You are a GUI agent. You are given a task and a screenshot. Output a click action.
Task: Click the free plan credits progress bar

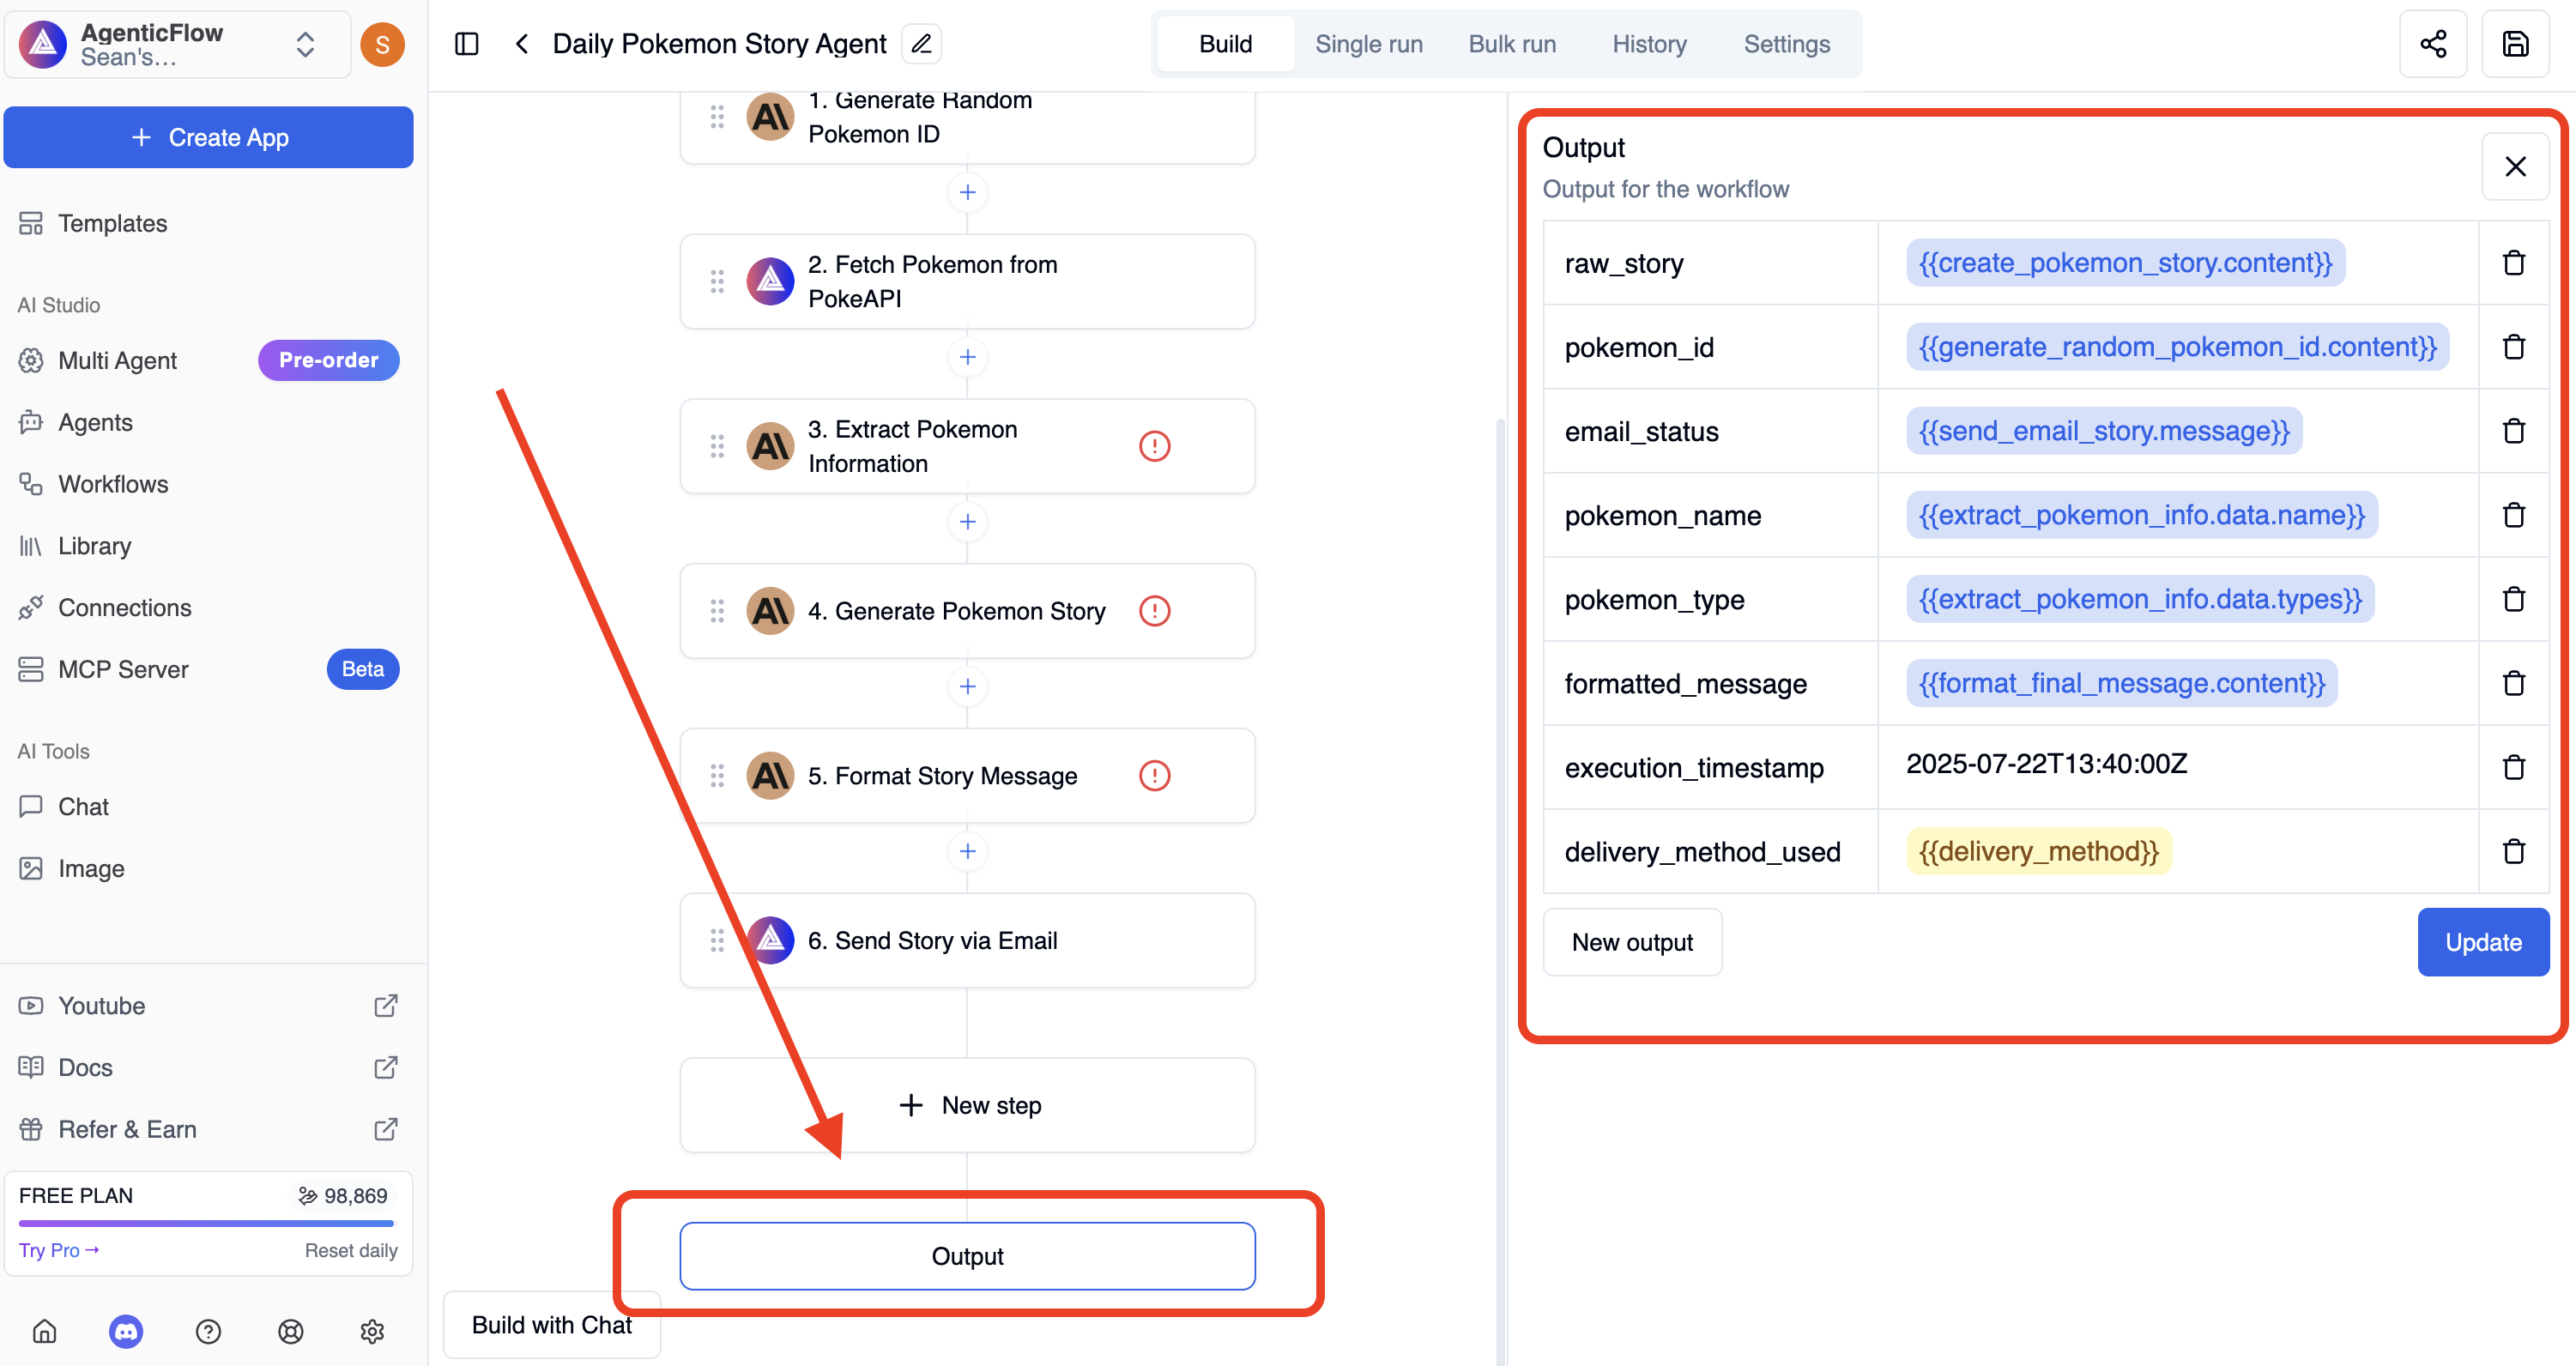click(x=206, y=1223)
